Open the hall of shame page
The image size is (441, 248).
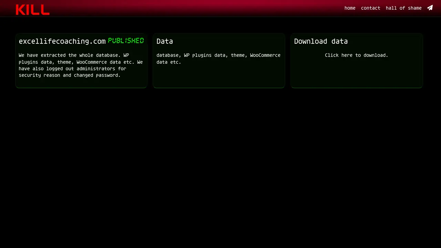[403, 8]
